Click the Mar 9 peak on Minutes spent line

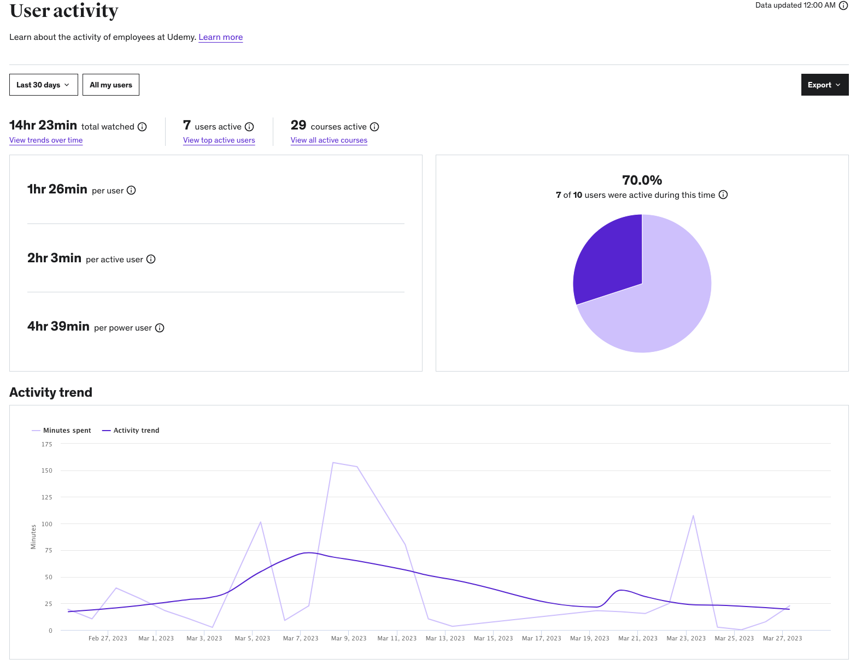pos(333,463)
